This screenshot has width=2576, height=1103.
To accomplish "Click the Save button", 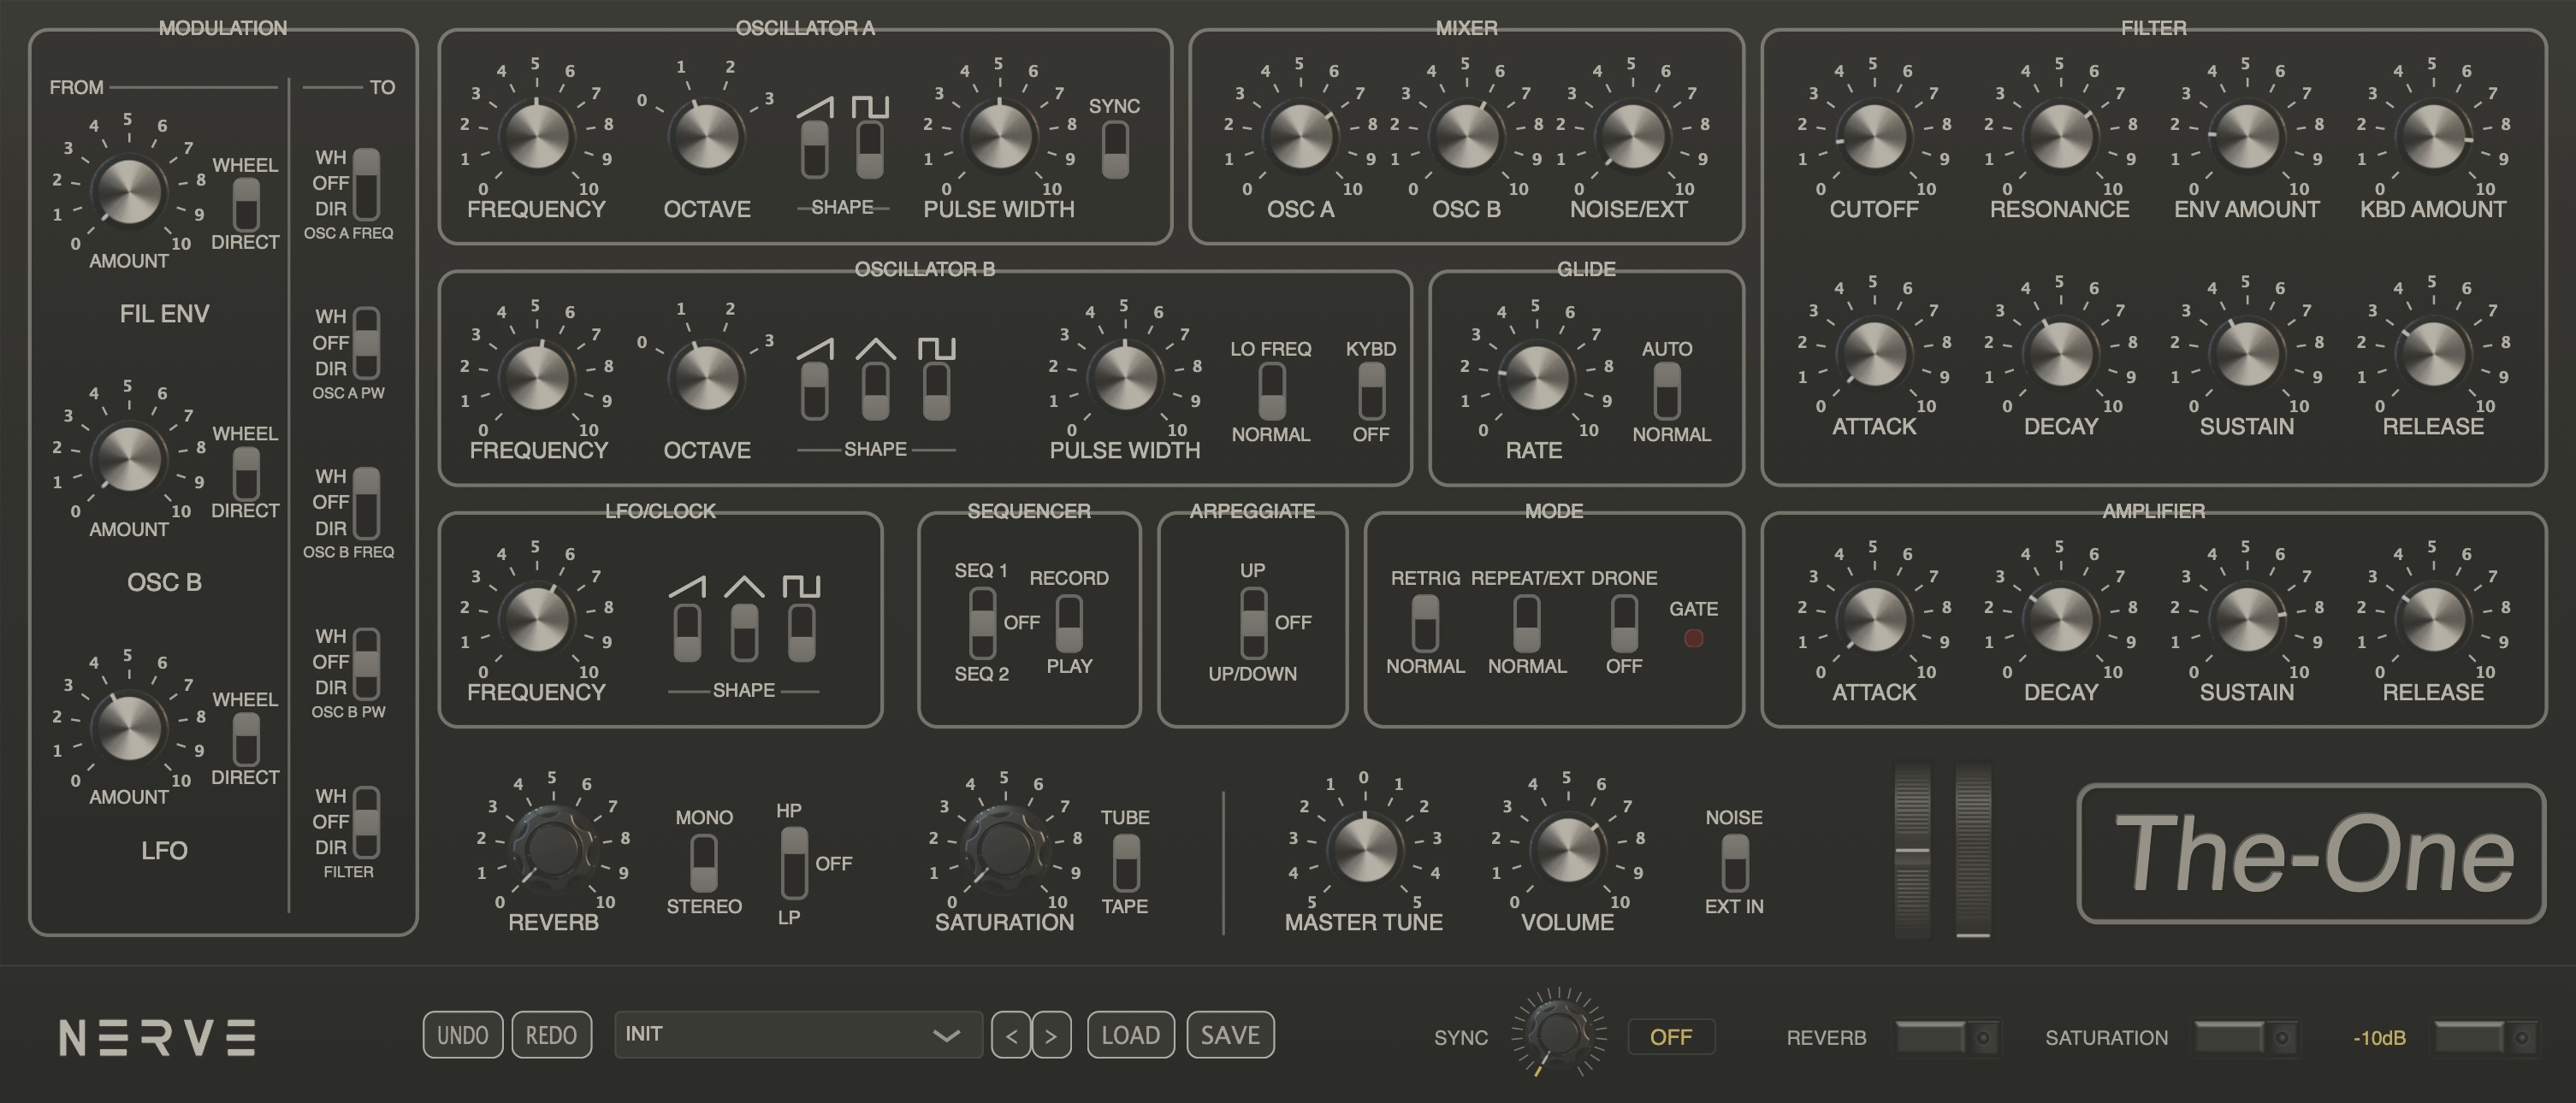I will tap(1230, 1035).
